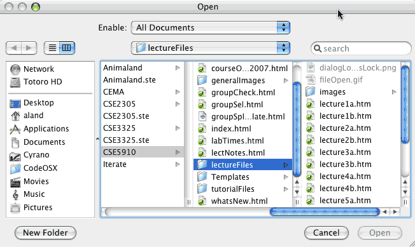Viewport: 415px width, 247px height.
Task: Click the groupCheck.html file icon
Action: 202,93
